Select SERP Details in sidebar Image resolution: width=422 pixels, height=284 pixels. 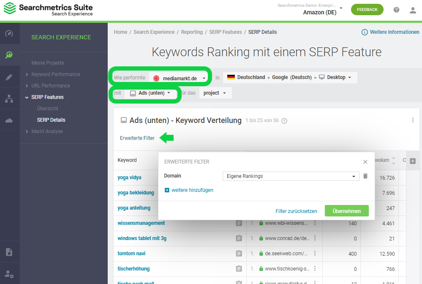[x=51, y=120]
